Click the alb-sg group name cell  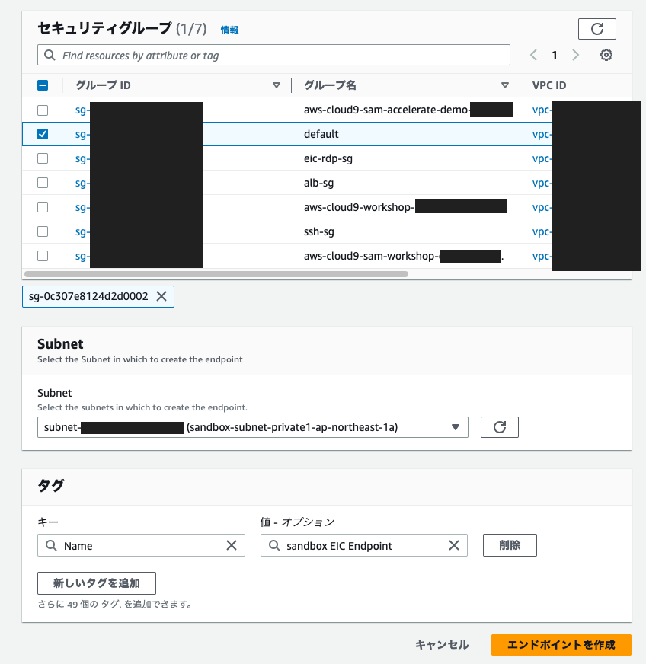318,183
